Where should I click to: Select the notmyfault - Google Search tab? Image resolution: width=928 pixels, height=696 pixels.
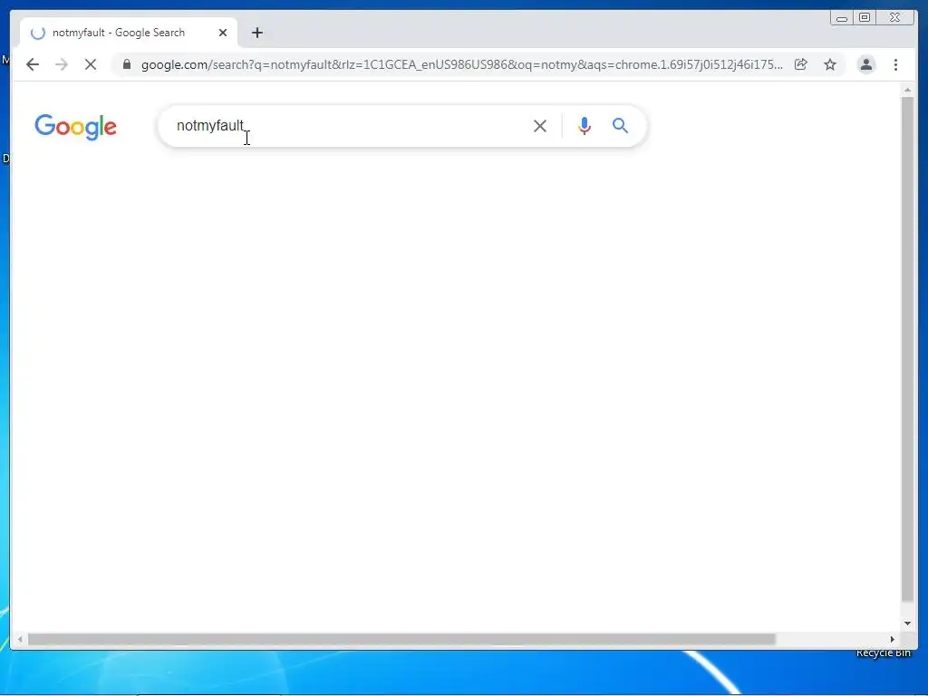point(128,33)
